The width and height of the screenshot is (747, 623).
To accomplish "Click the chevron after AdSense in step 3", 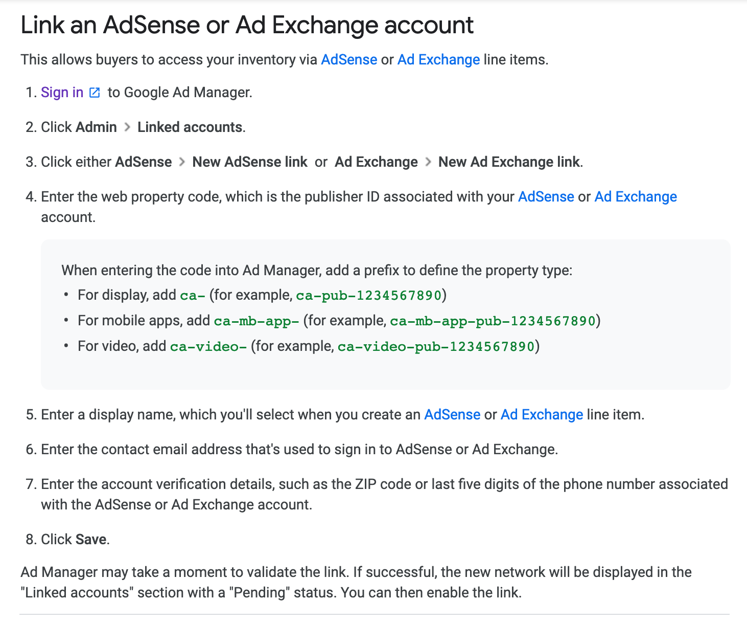I will point(182,162).
